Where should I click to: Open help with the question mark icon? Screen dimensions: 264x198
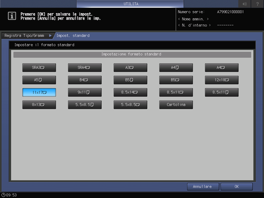257,4
